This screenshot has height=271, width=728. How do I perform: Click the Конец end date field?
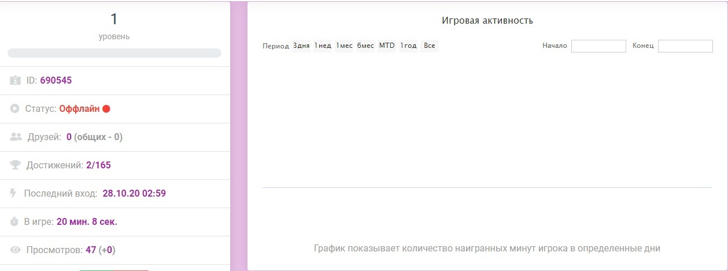[685, 46]
